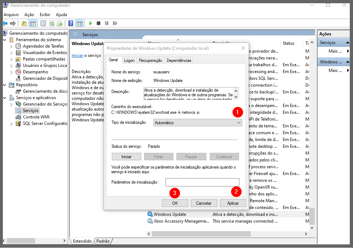Select the Desempenho icon in the tree

pos(18,72)
